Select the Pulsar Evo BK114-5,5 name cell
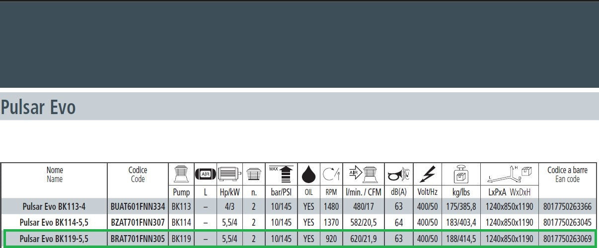Image resolution: width=599 pixels, height=248 pixels. [x=55, y=222]
